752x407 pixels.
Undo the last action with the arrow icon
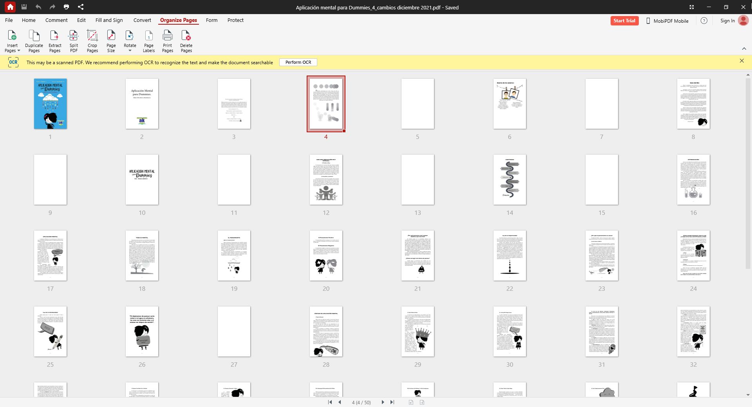coord(38,7)
